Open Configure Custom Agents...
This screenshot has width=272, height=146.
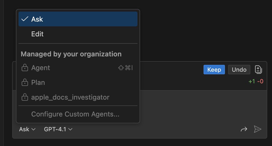pyautogui.click(x=75, y=114)
